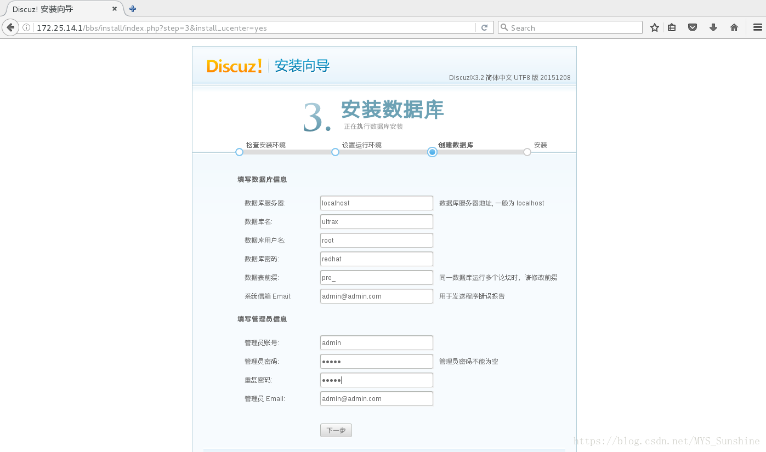The height and width of the screenshot is (452, 766).
Task: Click version text Discuz!X3.2 简体中文 UTF8
Action: click(509, 77)
